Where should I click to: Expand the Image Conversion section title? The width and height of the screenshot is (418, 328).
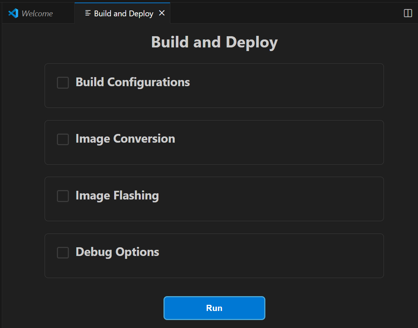[125, 139]
